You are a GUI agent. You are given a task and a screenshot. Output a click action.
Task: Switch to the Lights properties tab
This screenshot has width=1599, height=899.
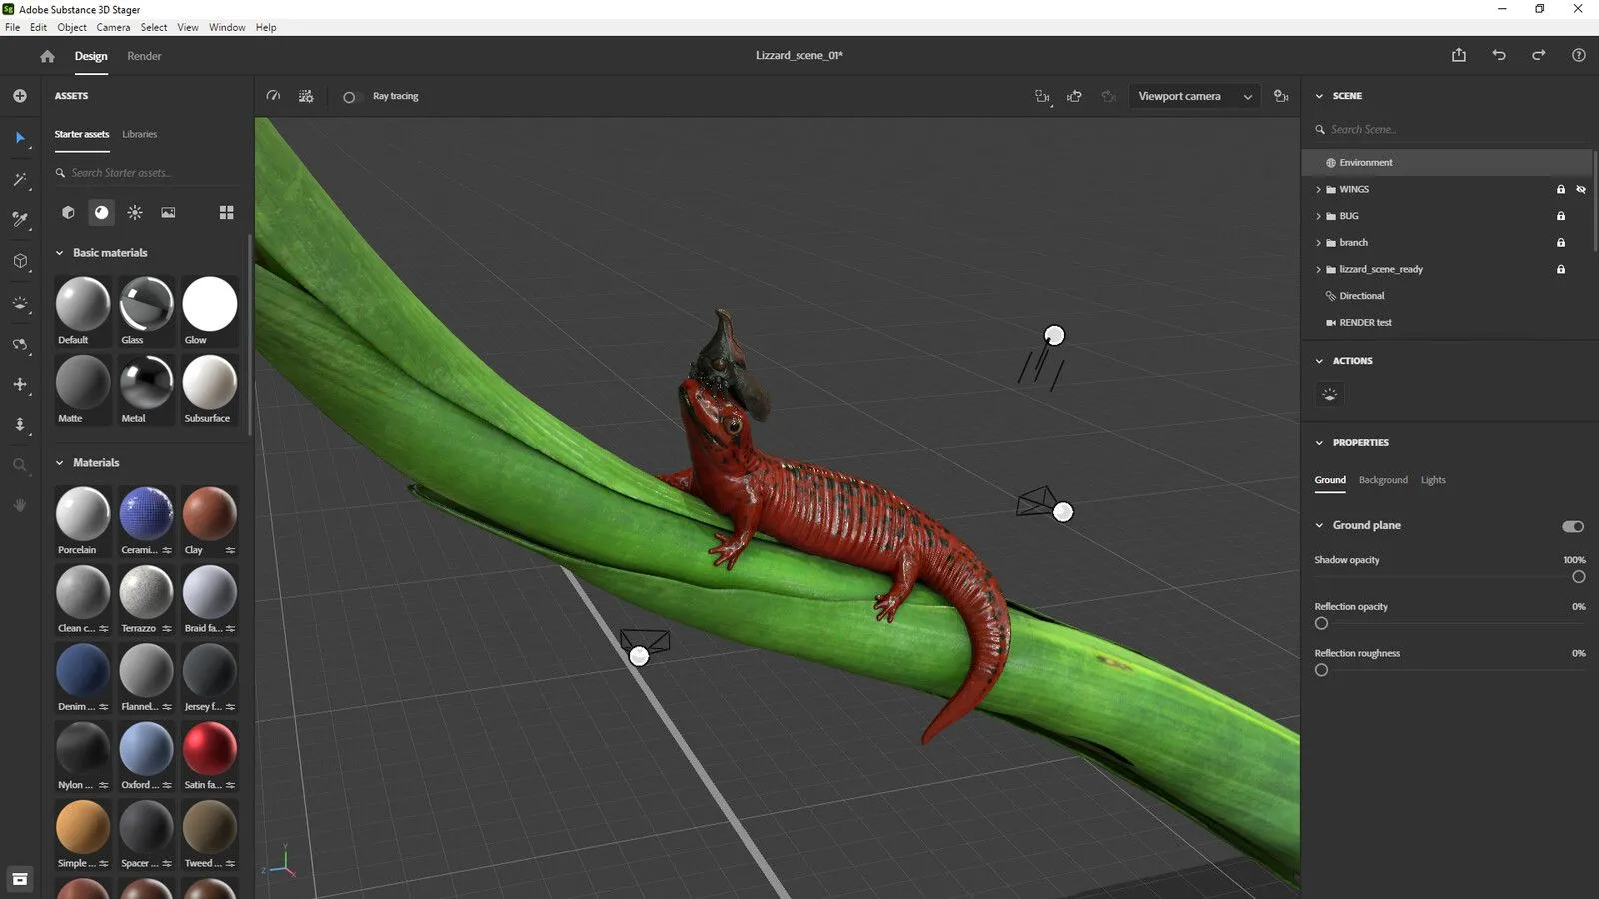click(x=1433, y=480)
